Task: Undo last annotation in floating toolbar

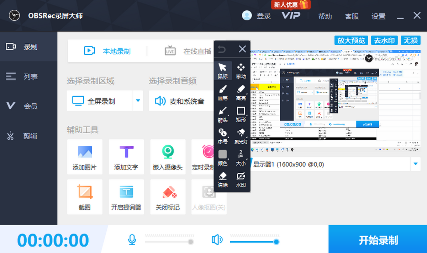Action: [222, 49]
